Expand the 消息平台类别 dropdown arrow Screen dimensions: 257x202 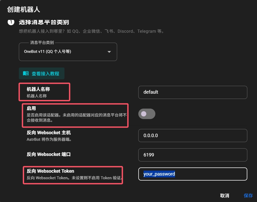[x=109, y=52]
